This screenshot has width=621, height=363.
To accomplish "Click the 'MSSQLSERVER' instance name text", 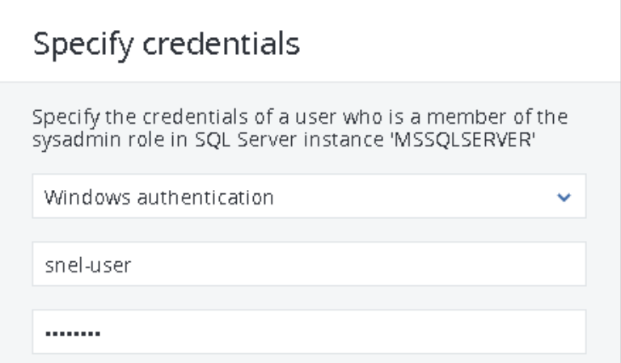I will click(x=463, y=140).
